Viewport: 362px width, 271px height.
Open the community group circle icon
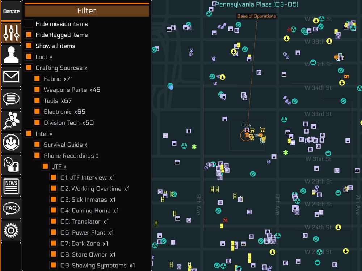(x=11, y=142)
